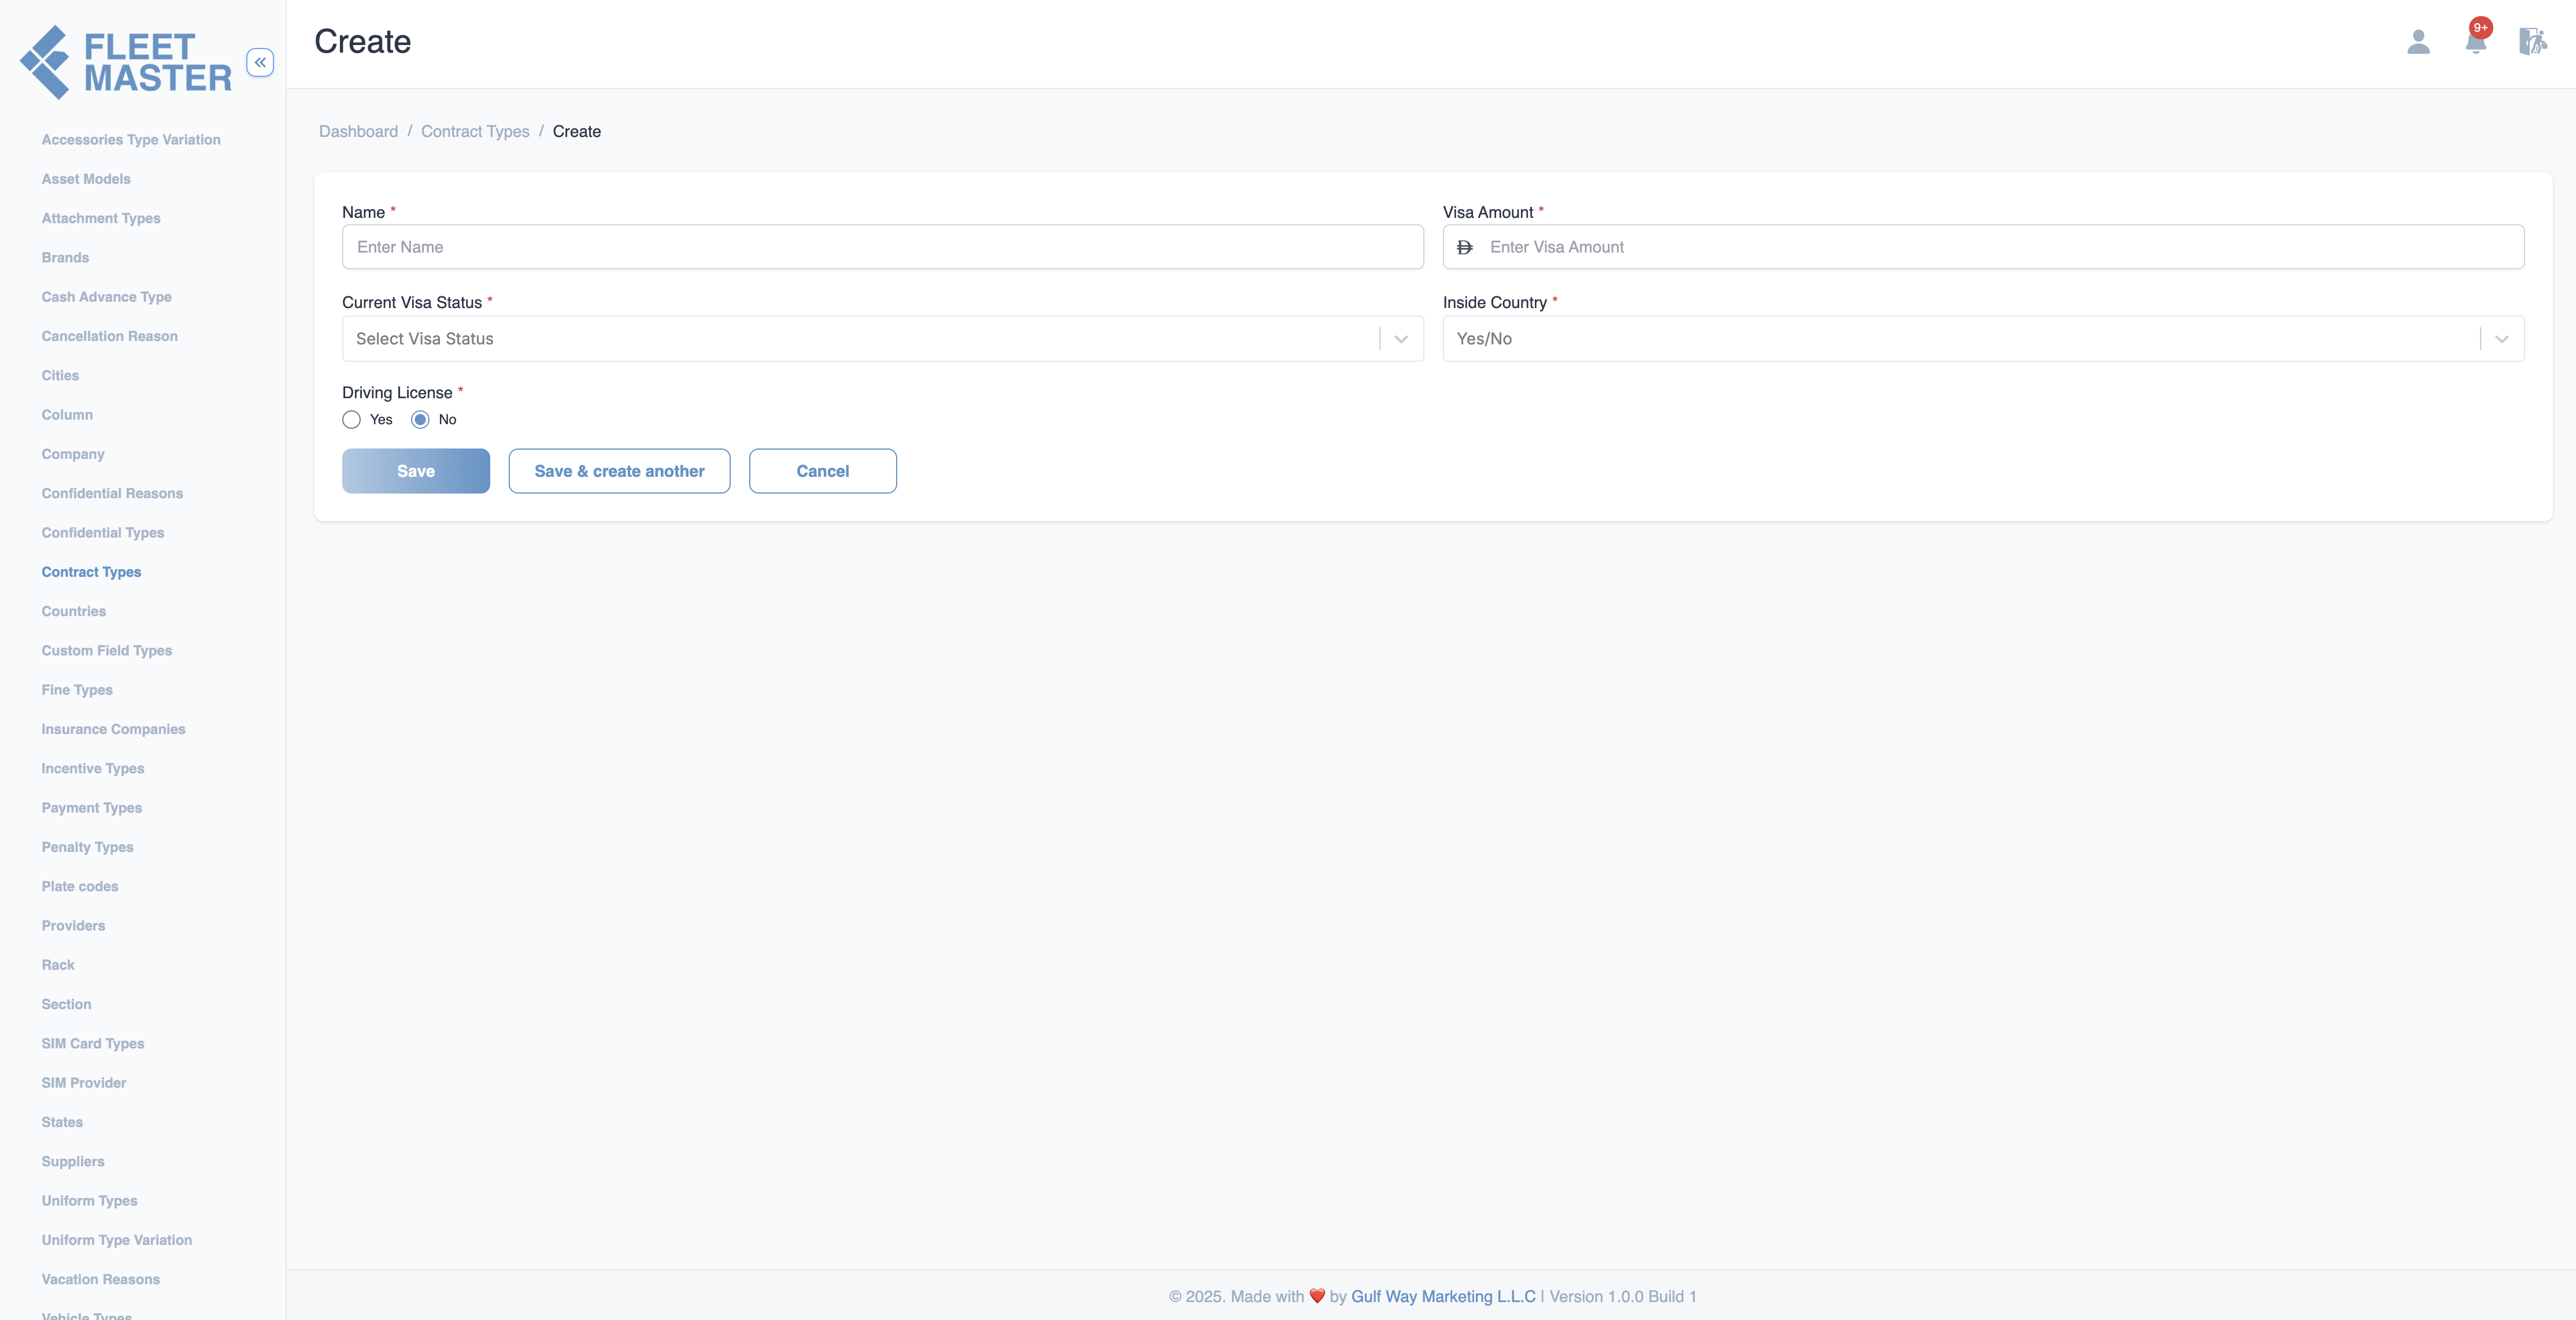Open the user profile icon
Screen dimensions: 2576x1320
2418,42
